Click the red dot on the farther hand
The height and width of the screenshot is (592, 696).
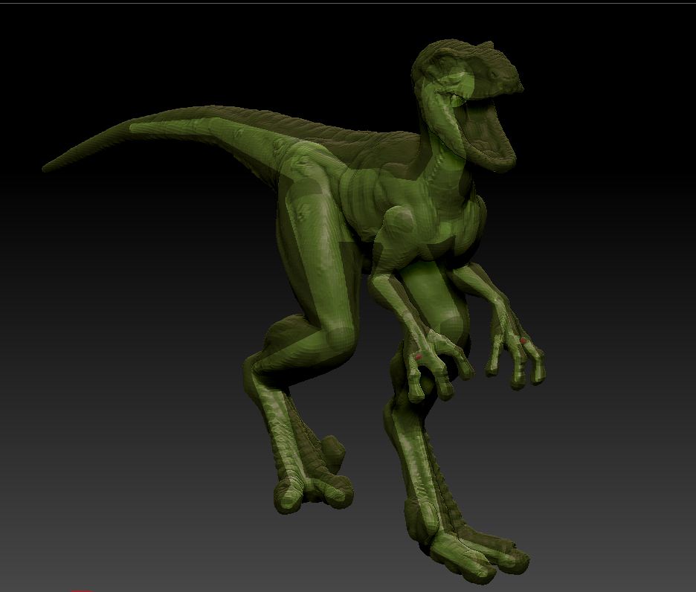point(523,341)
